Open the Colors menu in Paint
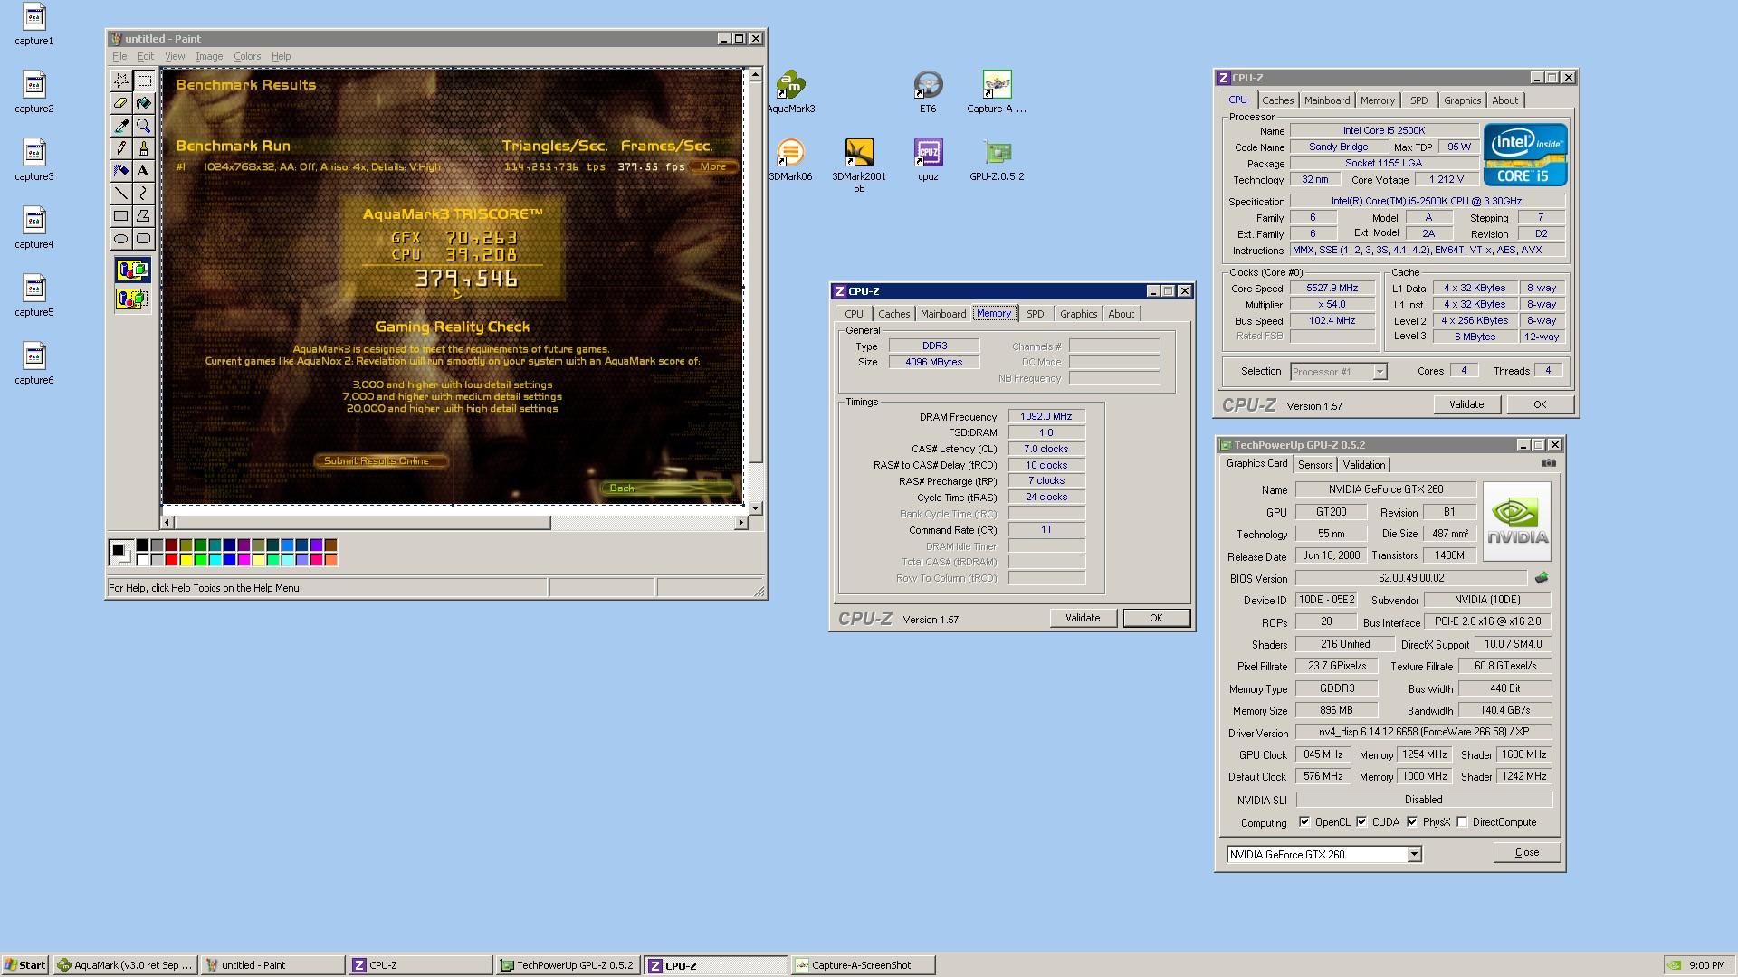This screenshot has height=977, width=1738. tap(247, 56)
